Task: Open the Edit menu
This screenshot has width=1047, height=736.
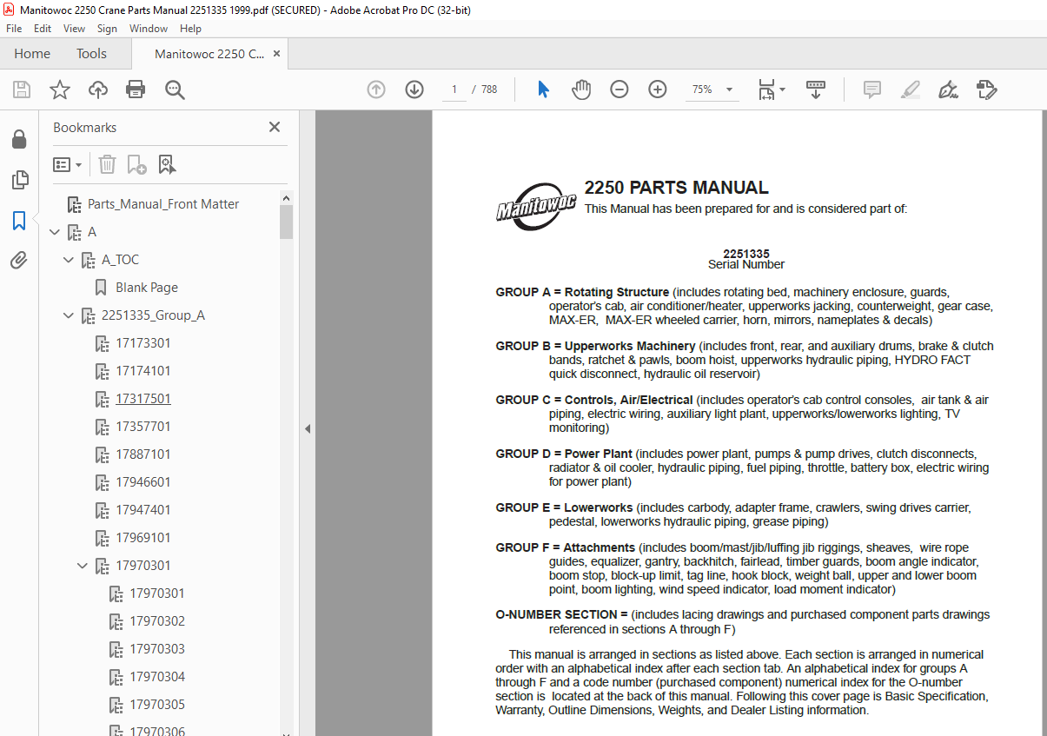Action: tap(43, 29)
